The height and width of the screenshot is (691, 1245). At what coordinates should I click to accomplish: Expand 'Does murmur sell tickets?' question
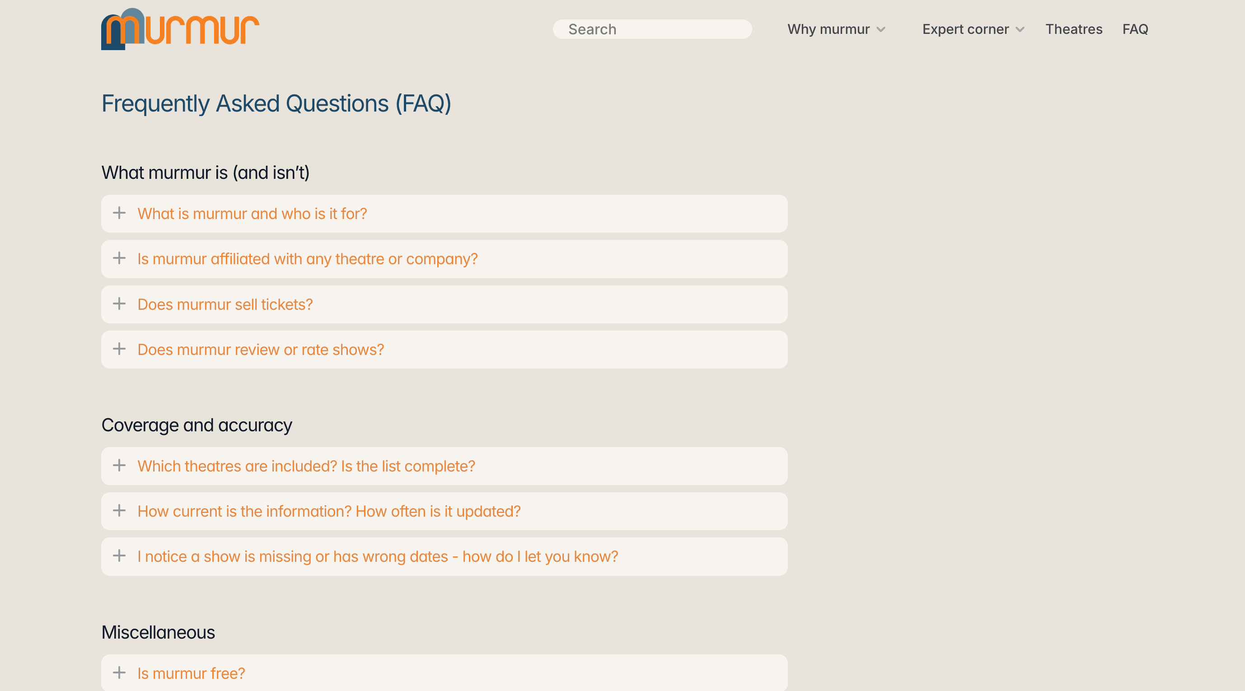tap(444, 304)
